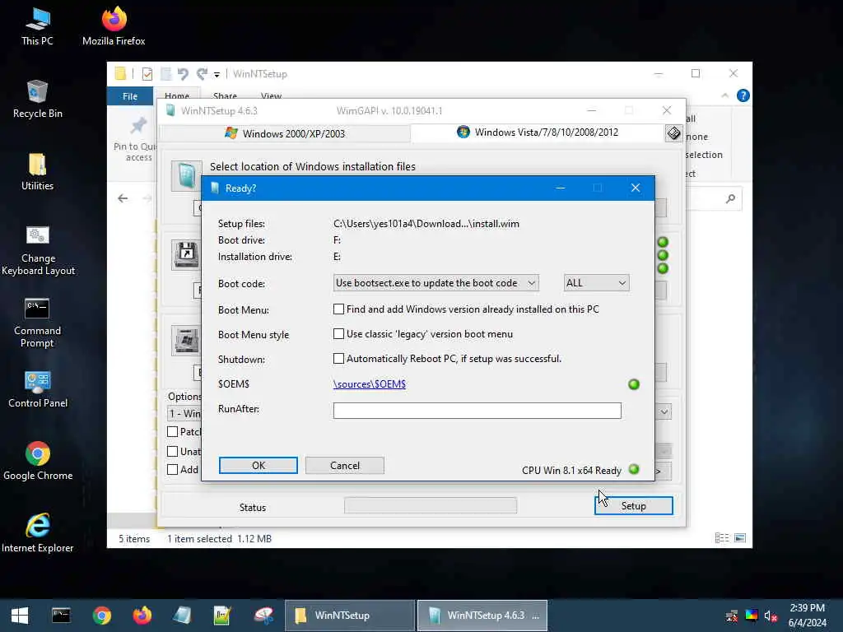This screenshot has height=632, width=843.
Task: Click the network tray icon
Action: (x=732, y=616)
